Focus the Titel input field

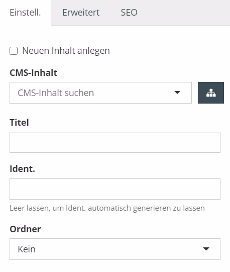click(x=115, y=142)
